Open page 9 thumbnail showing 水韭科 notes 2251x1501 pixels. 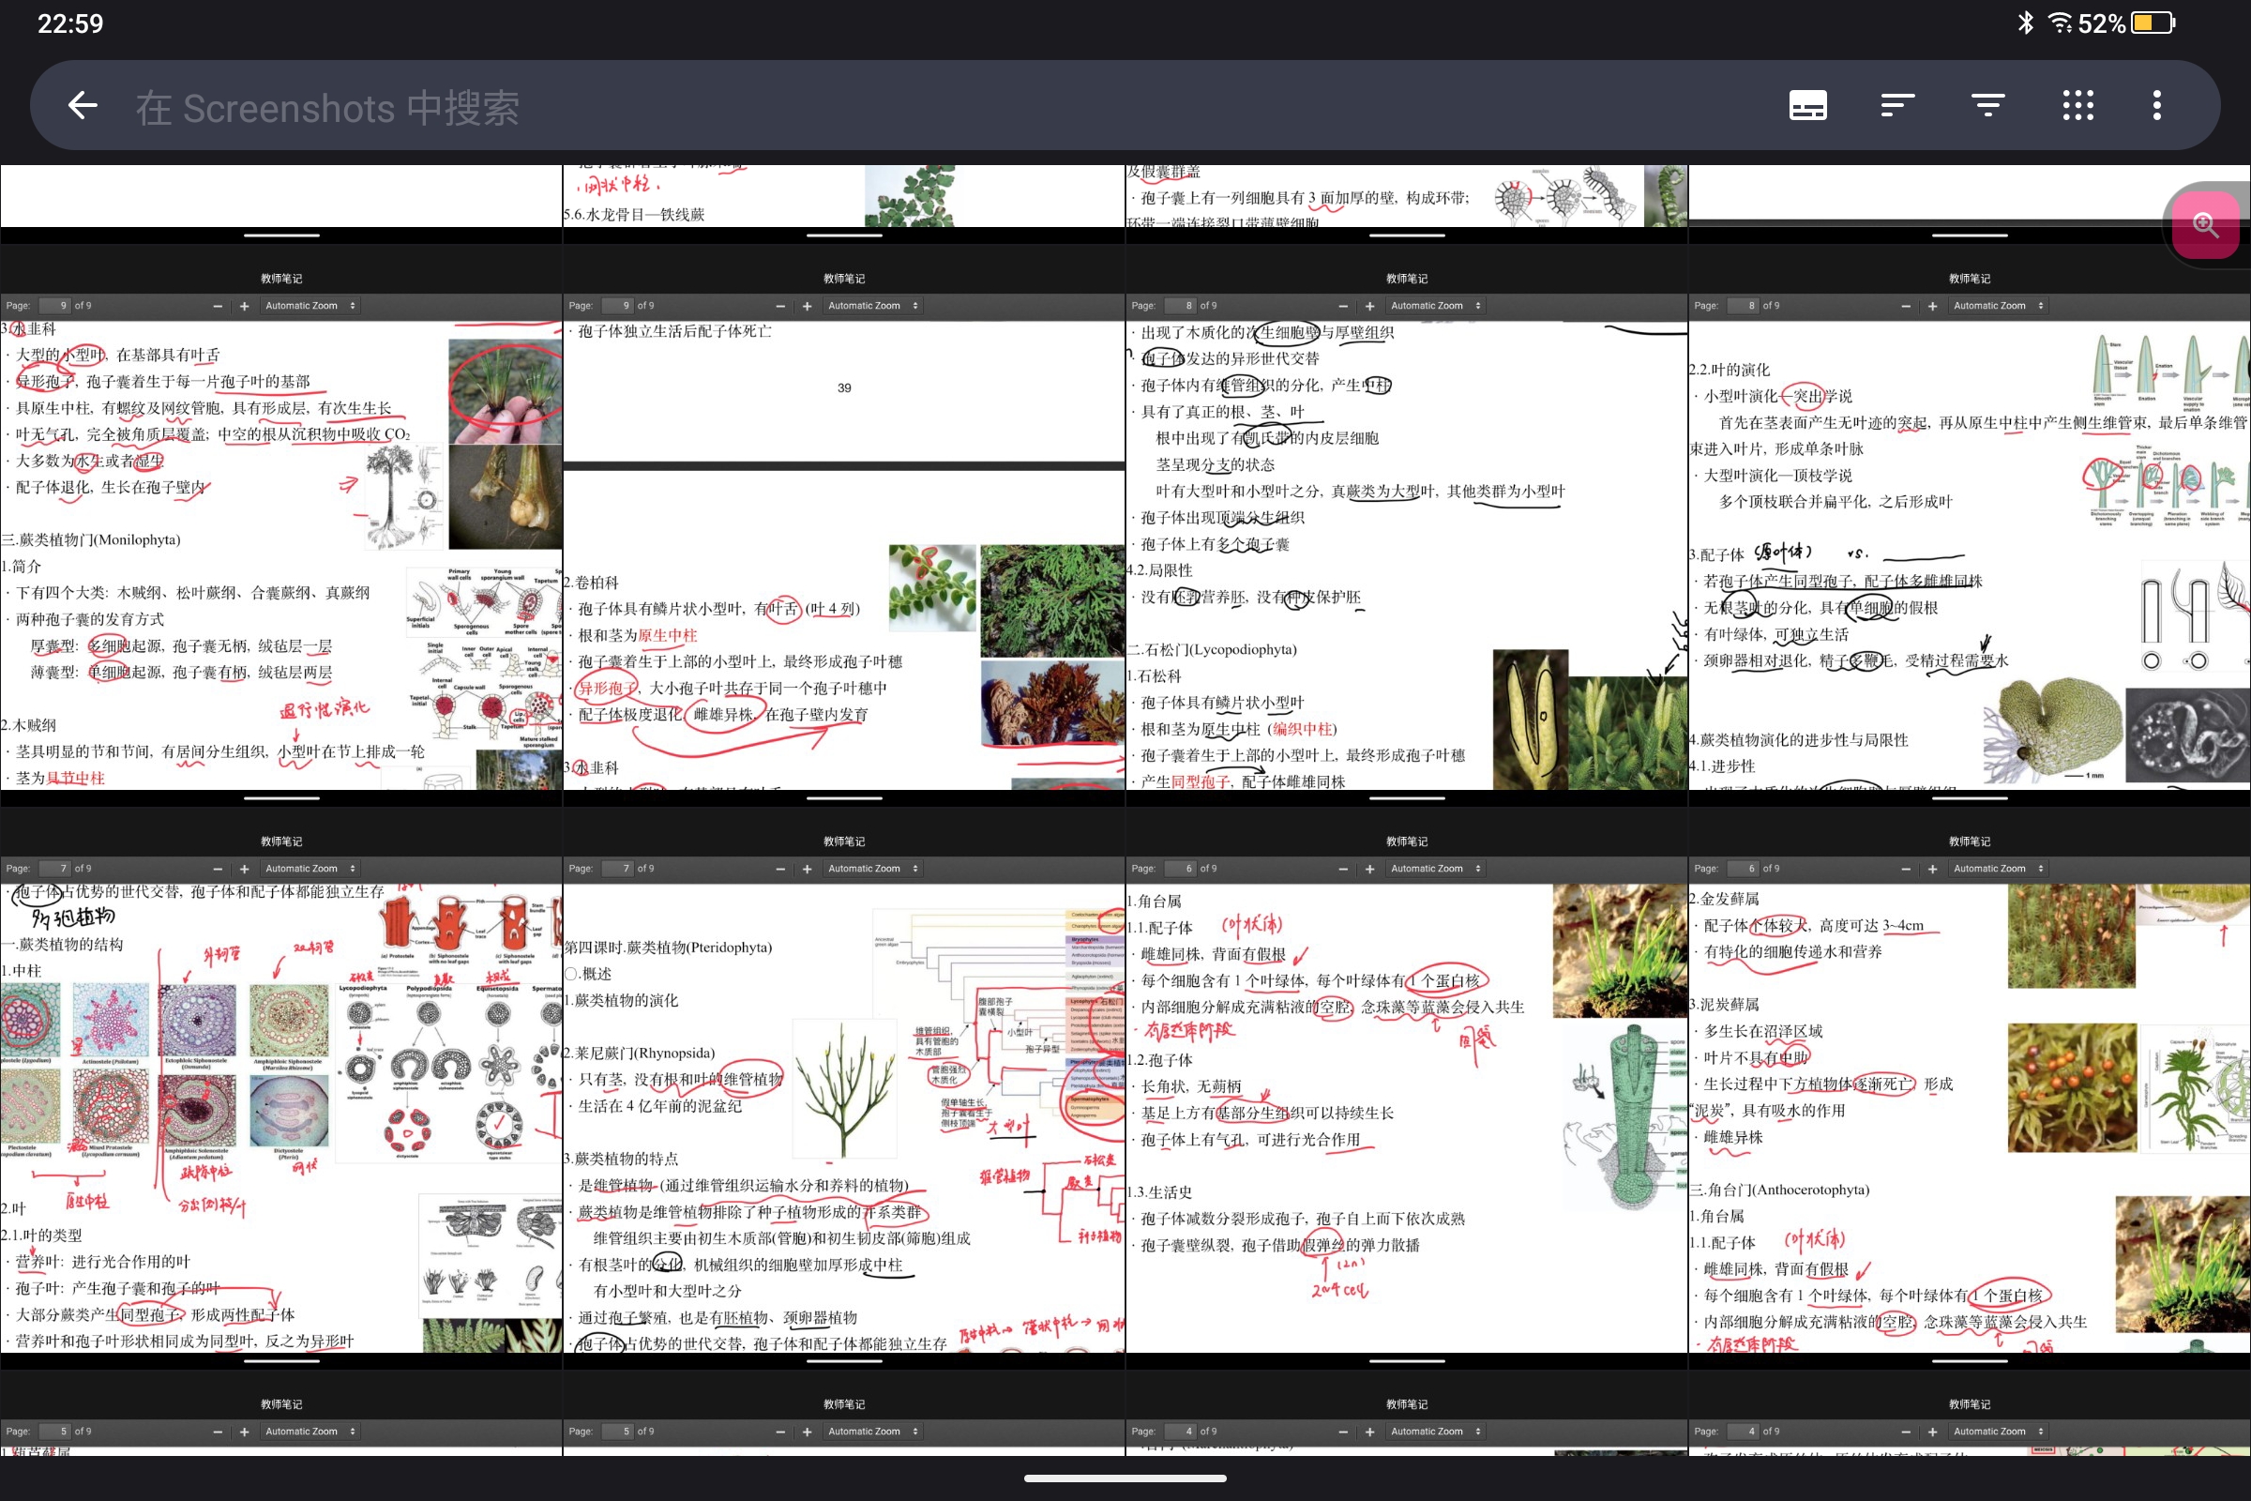281,524
